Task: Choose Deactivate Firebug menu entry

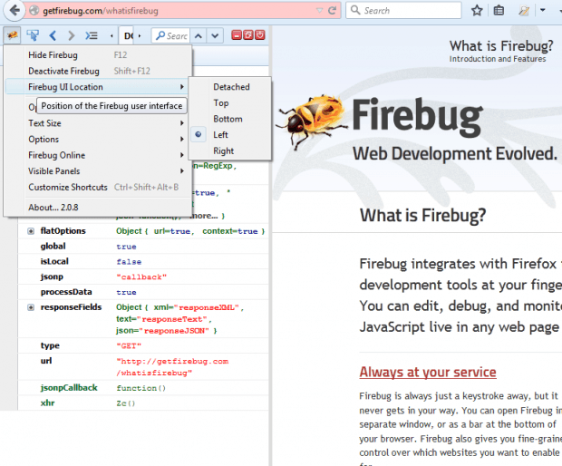Action: (98, 71)
